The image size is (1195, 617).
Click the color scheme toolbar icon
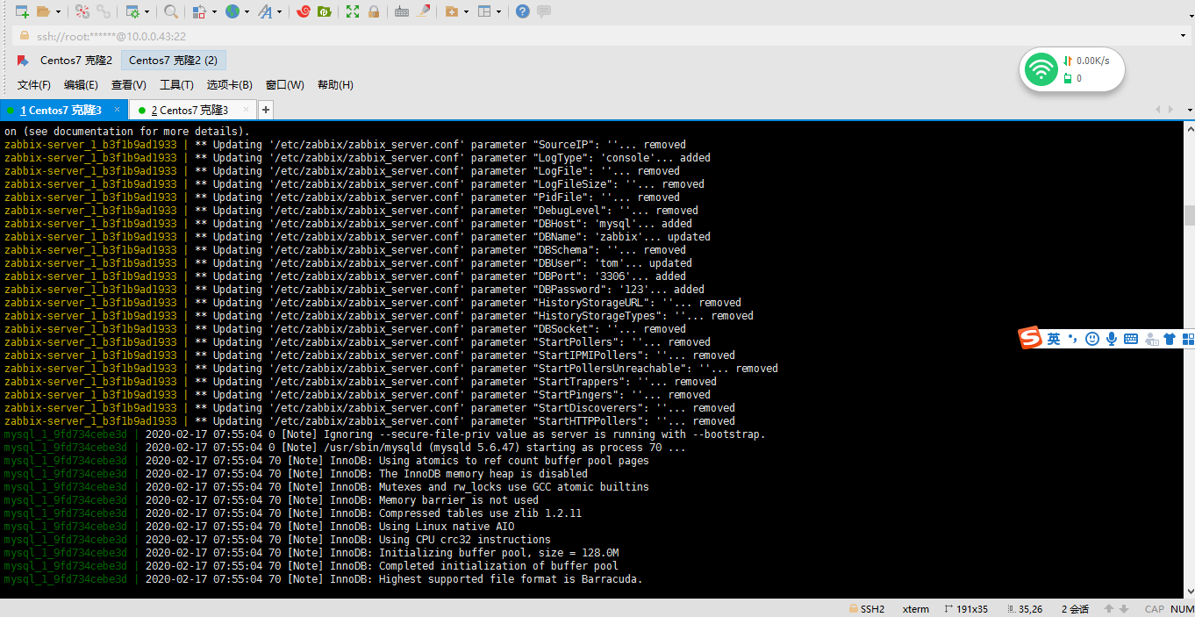[x=200, y=11]
